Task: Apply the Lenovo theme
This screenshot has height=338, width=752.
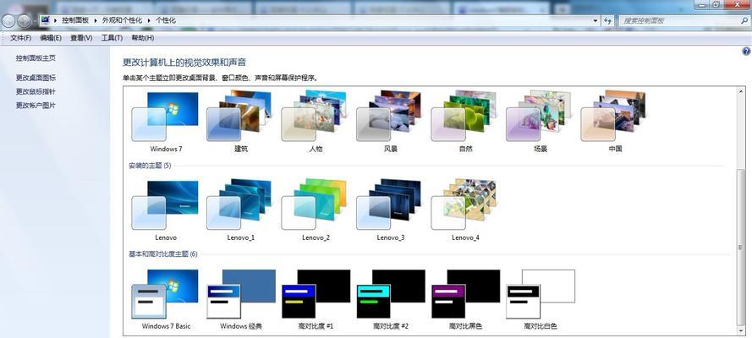Action: pos(166,210)
